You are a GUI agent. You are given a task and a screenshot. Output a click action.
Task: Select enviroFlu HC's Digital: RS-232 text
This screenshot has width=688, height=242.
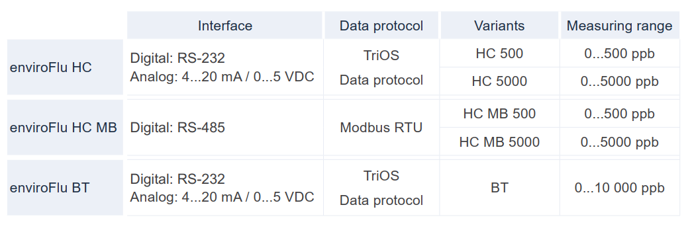click(177, 58)
